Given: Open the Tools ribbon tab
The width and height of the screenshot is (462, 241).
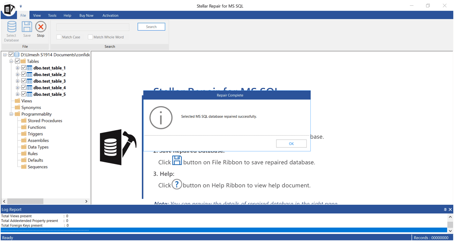Looking at the screenshot, I should [x=52, y=16].
